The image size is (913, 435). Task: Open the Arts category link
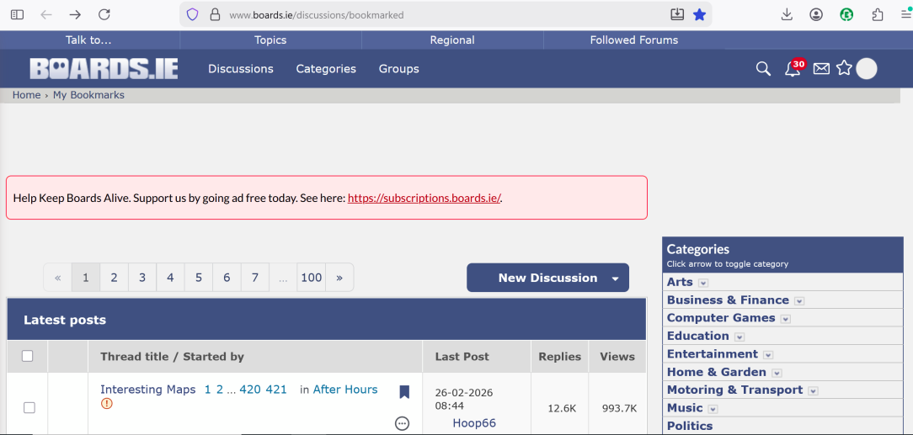[x=680, y=282]
